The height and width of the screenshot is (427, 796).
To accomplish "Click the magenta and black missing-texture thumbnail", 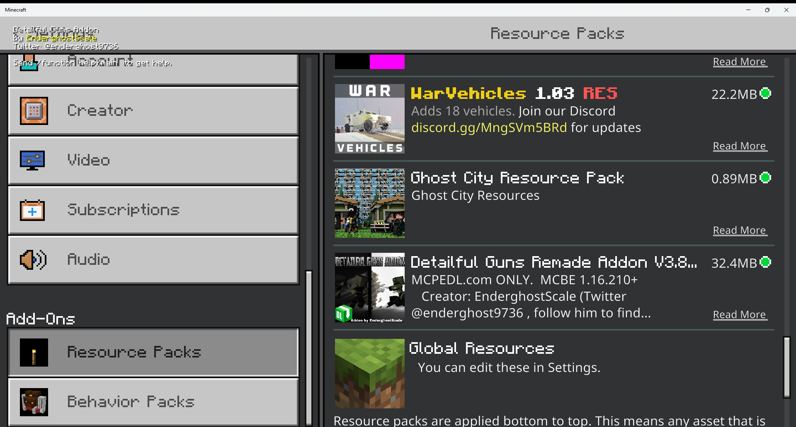I will coord(370,62).
